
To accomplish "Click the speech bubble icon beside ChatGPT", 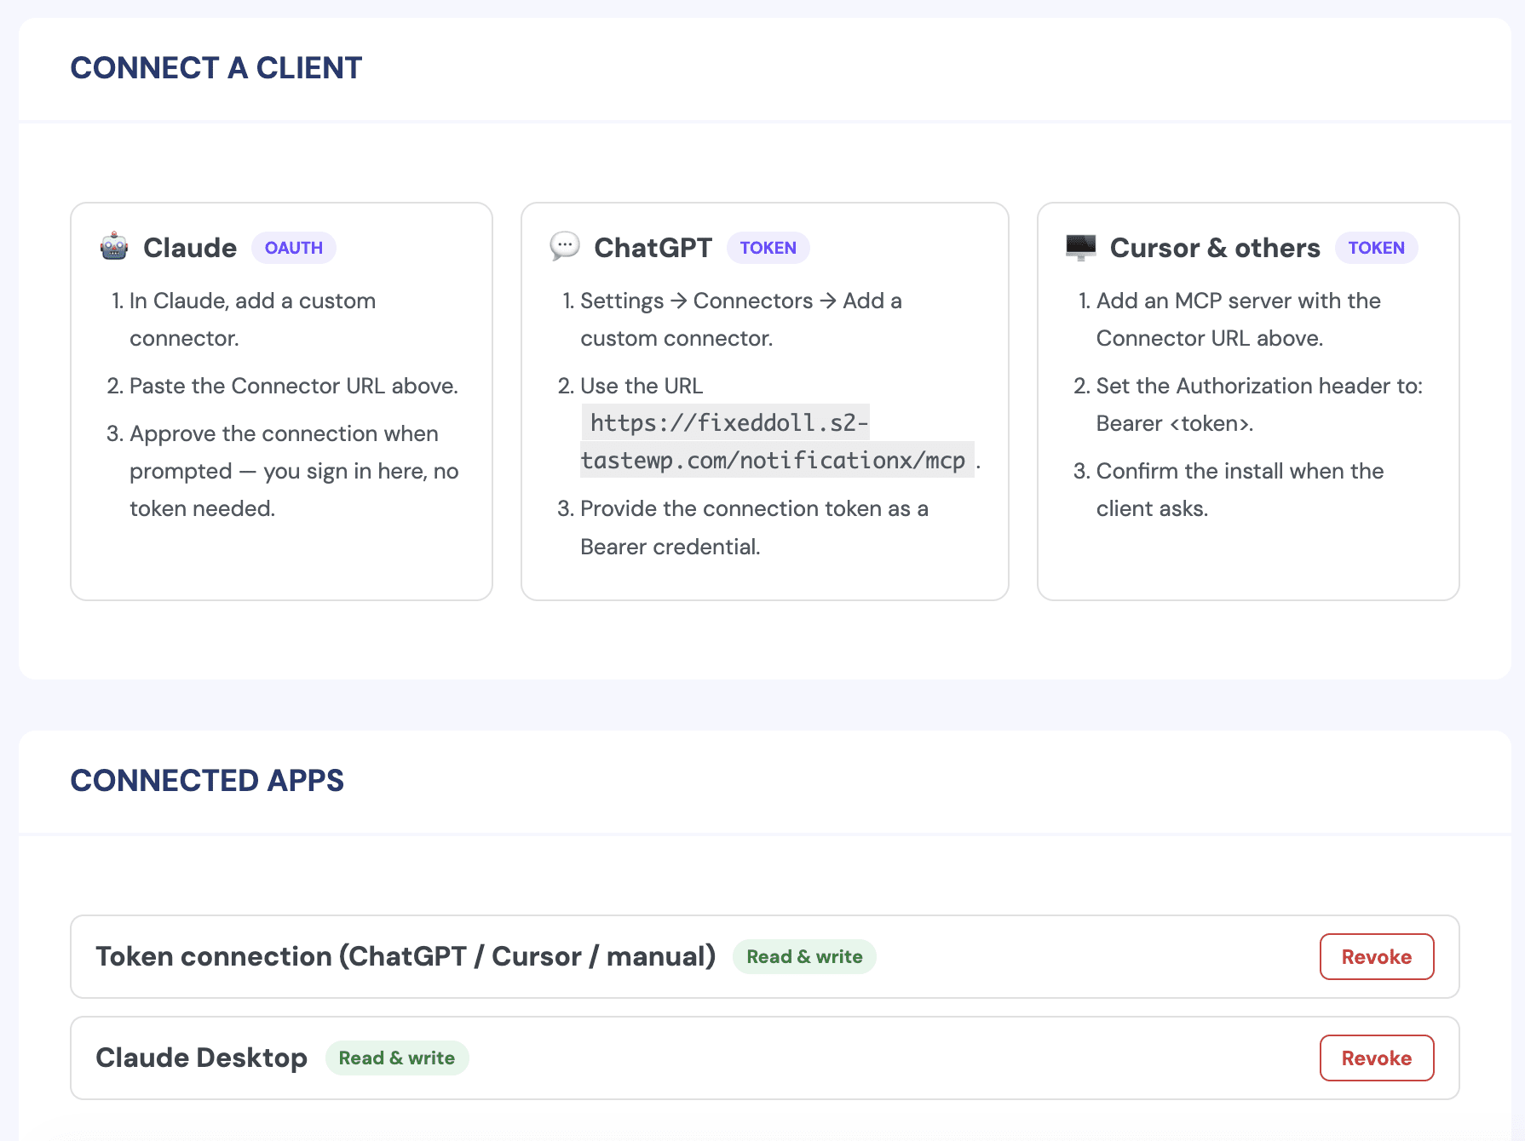I will pos(565,246).
